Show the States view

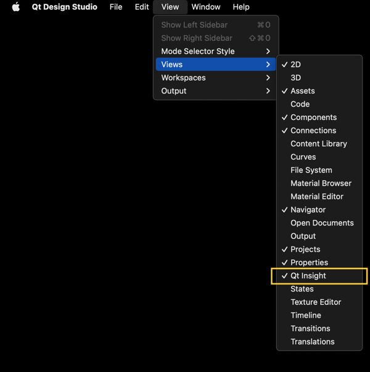point(302,289)
